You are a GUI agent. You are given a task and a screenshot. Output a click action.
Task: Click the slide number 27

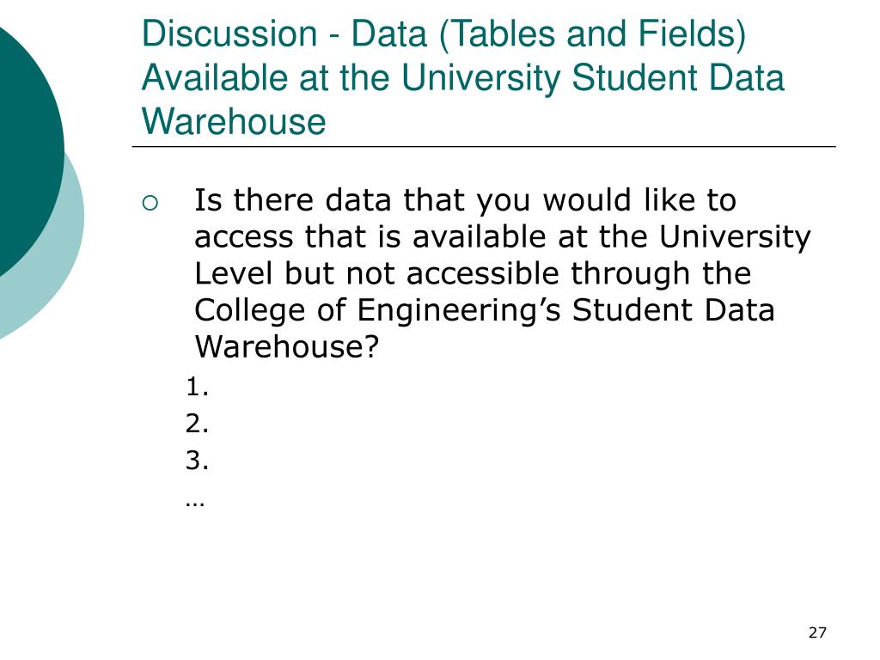tap(817, 632)
